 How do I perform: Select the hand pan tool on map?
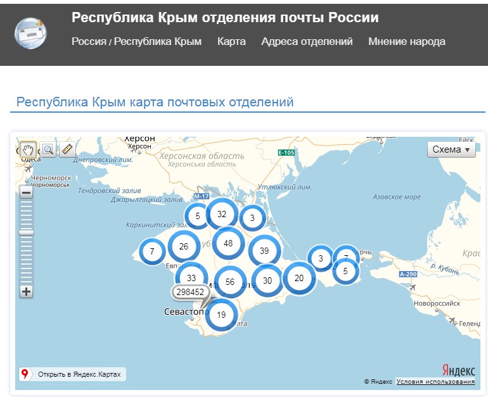click(27, 149)
